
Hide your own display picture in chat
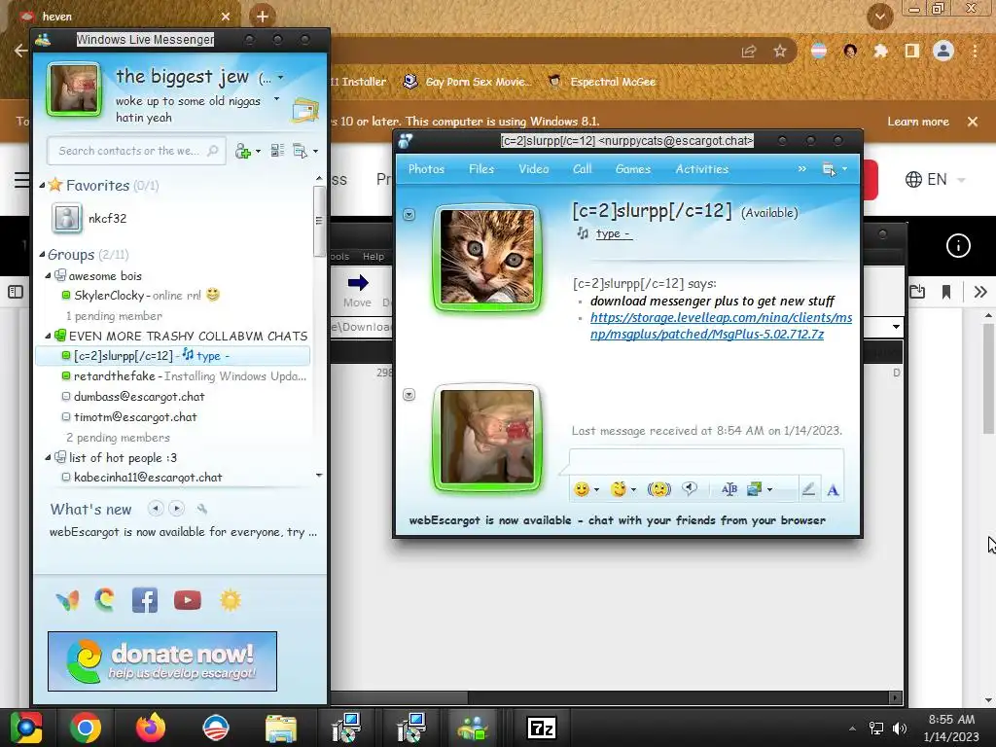point(409,395)
